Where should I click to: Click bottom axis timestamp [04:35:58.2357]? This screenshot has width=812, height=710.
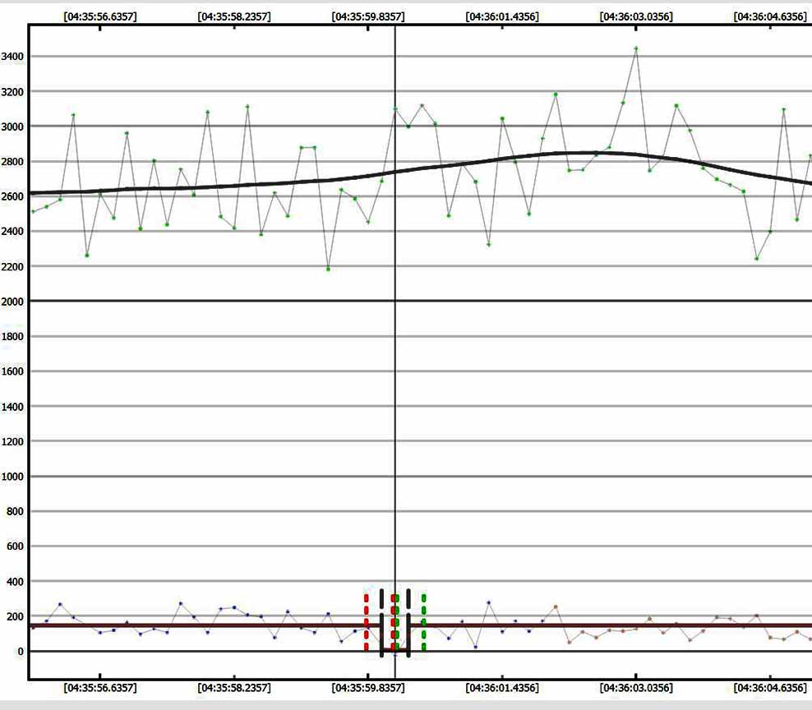234,688
